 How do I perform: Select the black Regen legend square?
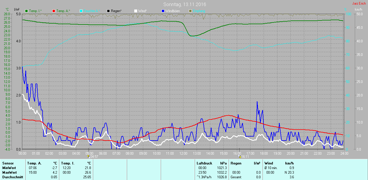(x=108, y=11)
